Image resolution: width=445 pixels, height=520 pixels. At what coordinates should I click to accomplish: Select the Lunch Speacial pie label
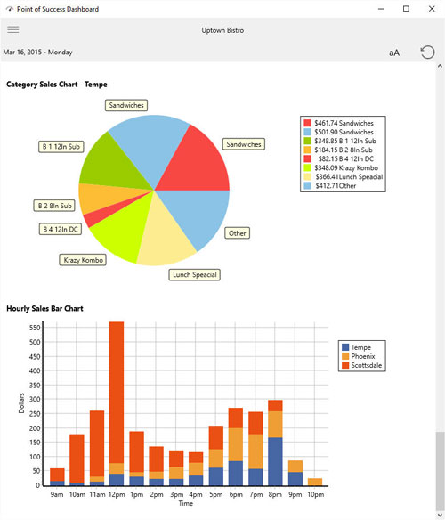coord(195,274)
